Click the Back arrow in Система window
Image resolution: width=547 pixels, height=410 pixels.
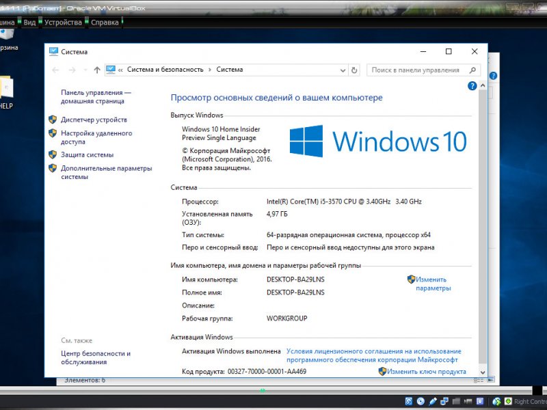[55, 70]
